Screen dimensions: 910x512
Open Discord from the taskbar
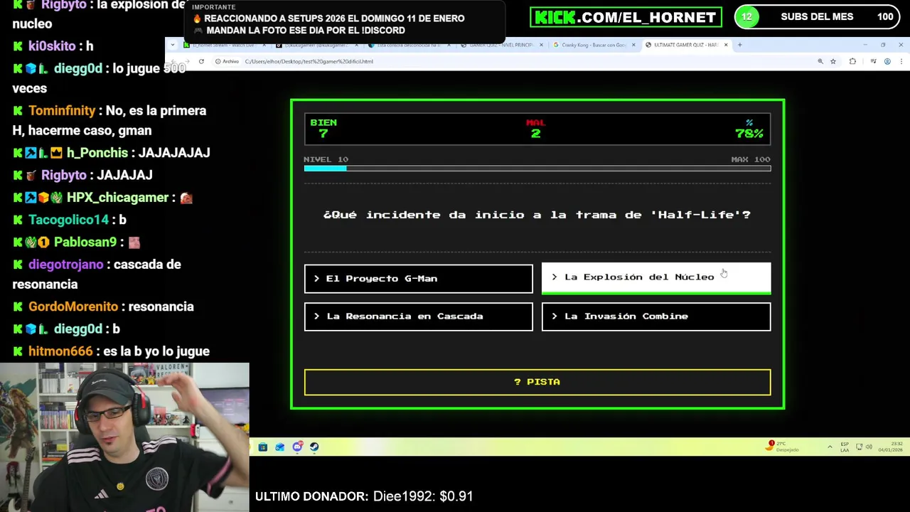pos(297,447)
